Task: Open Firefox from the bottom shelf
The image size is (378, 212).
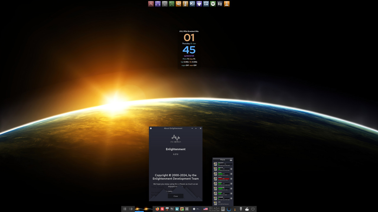Action: [x=157, y=209]
